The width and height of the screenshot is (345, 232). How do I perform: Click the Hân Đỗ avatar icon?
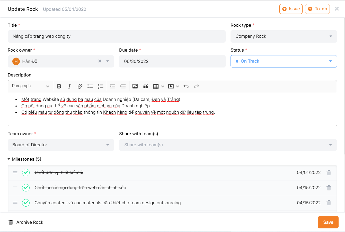point(16,61)
